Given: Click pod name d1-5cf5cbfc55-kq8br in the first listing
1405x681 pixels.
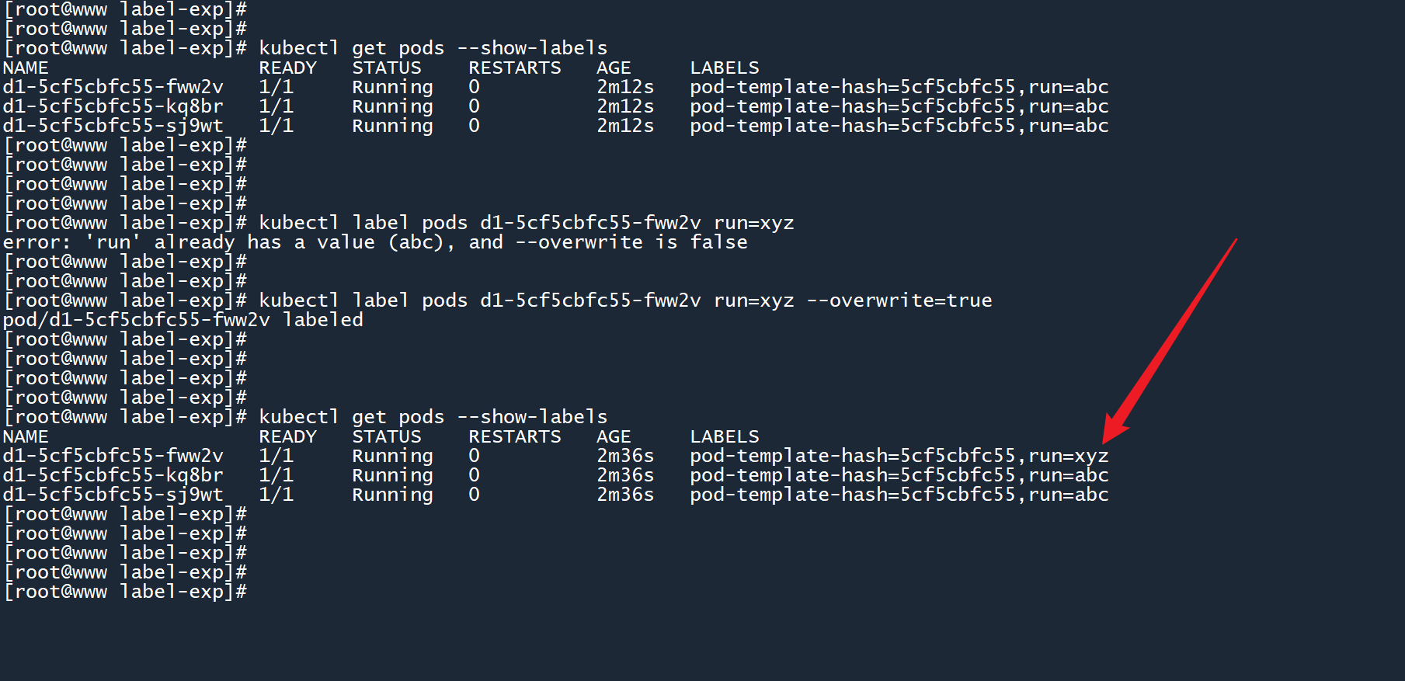Looking at the screenshot, I should pos(113,106).
